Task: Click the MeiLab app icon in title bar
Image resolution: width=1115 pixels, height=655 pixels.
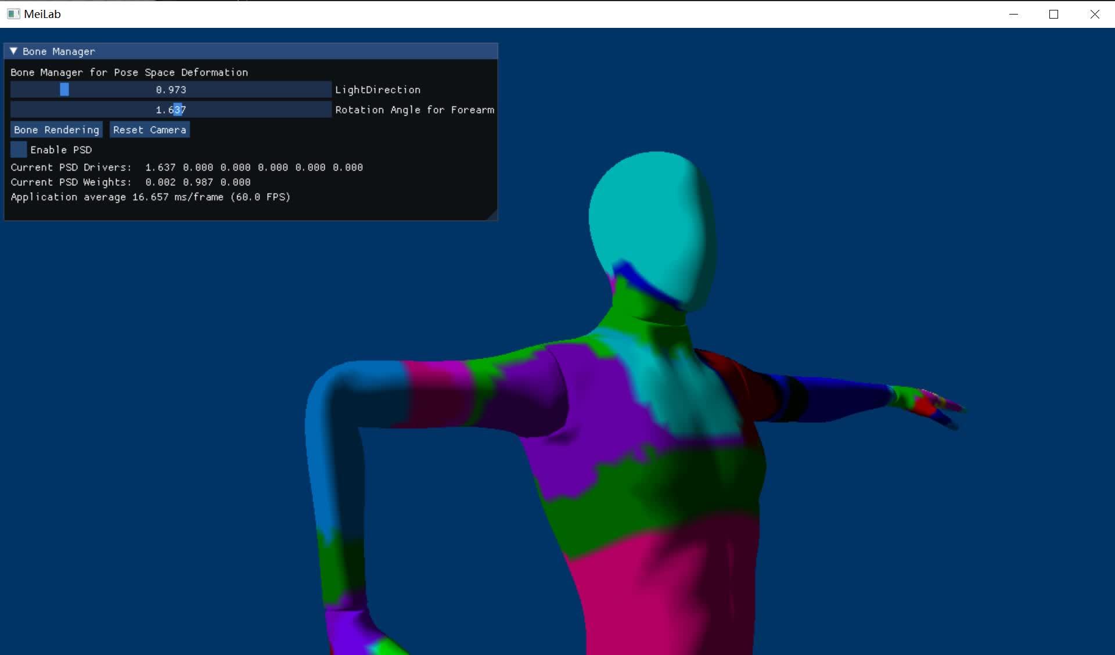Action: 13,14
